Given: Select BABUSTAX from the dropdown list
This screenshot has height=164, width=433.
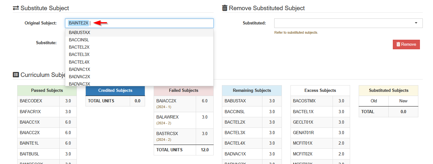Looking at the screenshot, I should click(x=139, y=33).
